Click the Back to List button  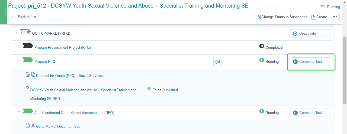coord(24,17)
